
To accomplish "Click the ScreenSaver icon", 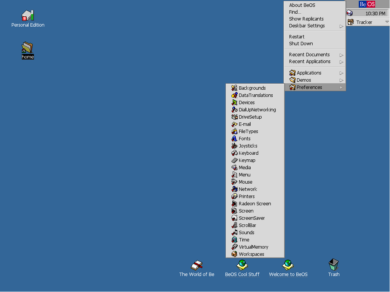I will (x=234, y=218).
